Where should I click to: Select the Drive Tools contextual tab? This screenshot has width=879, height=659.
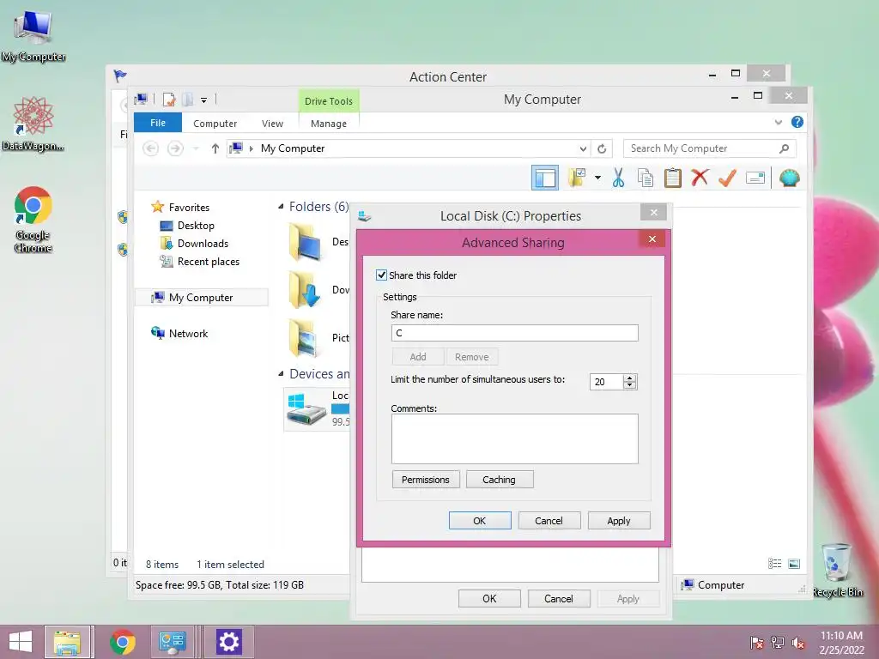pos(329,101)
